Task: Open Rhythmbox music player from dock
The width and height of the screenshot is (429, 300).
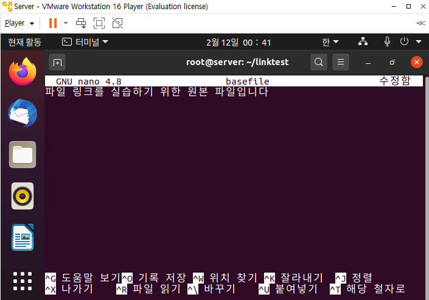Action: pyautogui.click(x=23, y=196)
